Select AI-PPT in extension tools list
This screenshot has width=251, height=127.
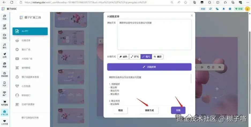pyautogui.click(x=30, y=31)
